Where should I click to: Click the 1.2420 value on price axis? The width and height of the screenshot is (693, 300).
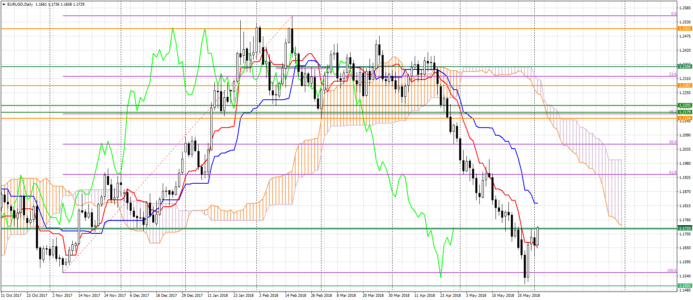tap(685, 50)
